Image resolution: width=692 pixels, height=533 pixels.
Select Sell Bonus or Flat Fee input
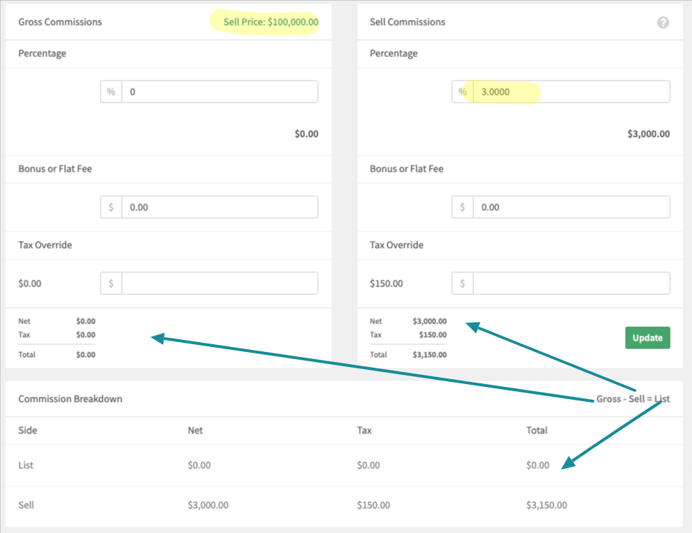pyautogui.click(x=571, y=207)
